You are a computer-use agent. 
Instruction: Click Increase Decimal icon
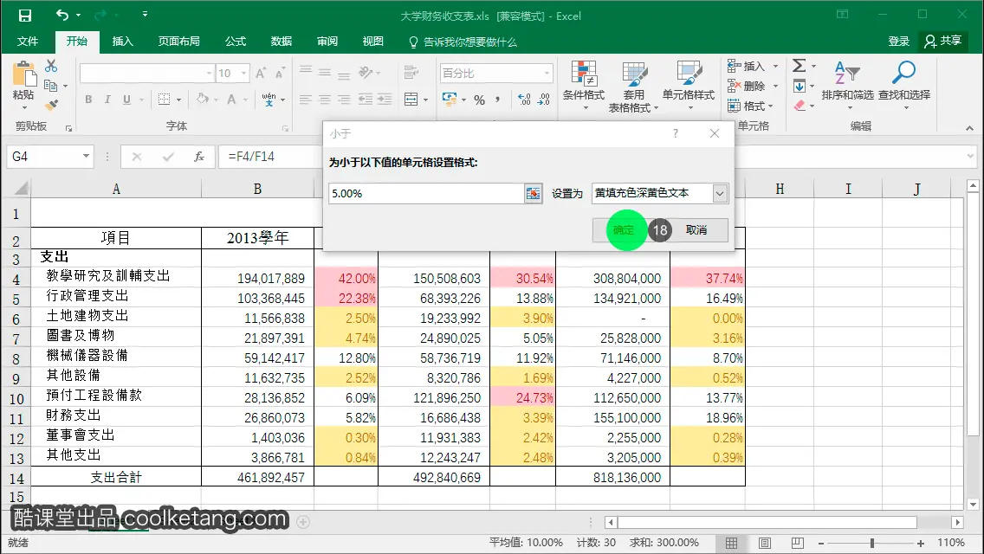[x=524, y=100]
